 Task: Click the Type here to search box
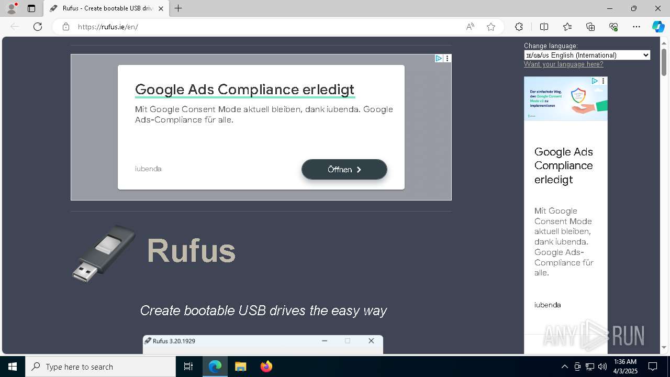click(x=100, y=367)
